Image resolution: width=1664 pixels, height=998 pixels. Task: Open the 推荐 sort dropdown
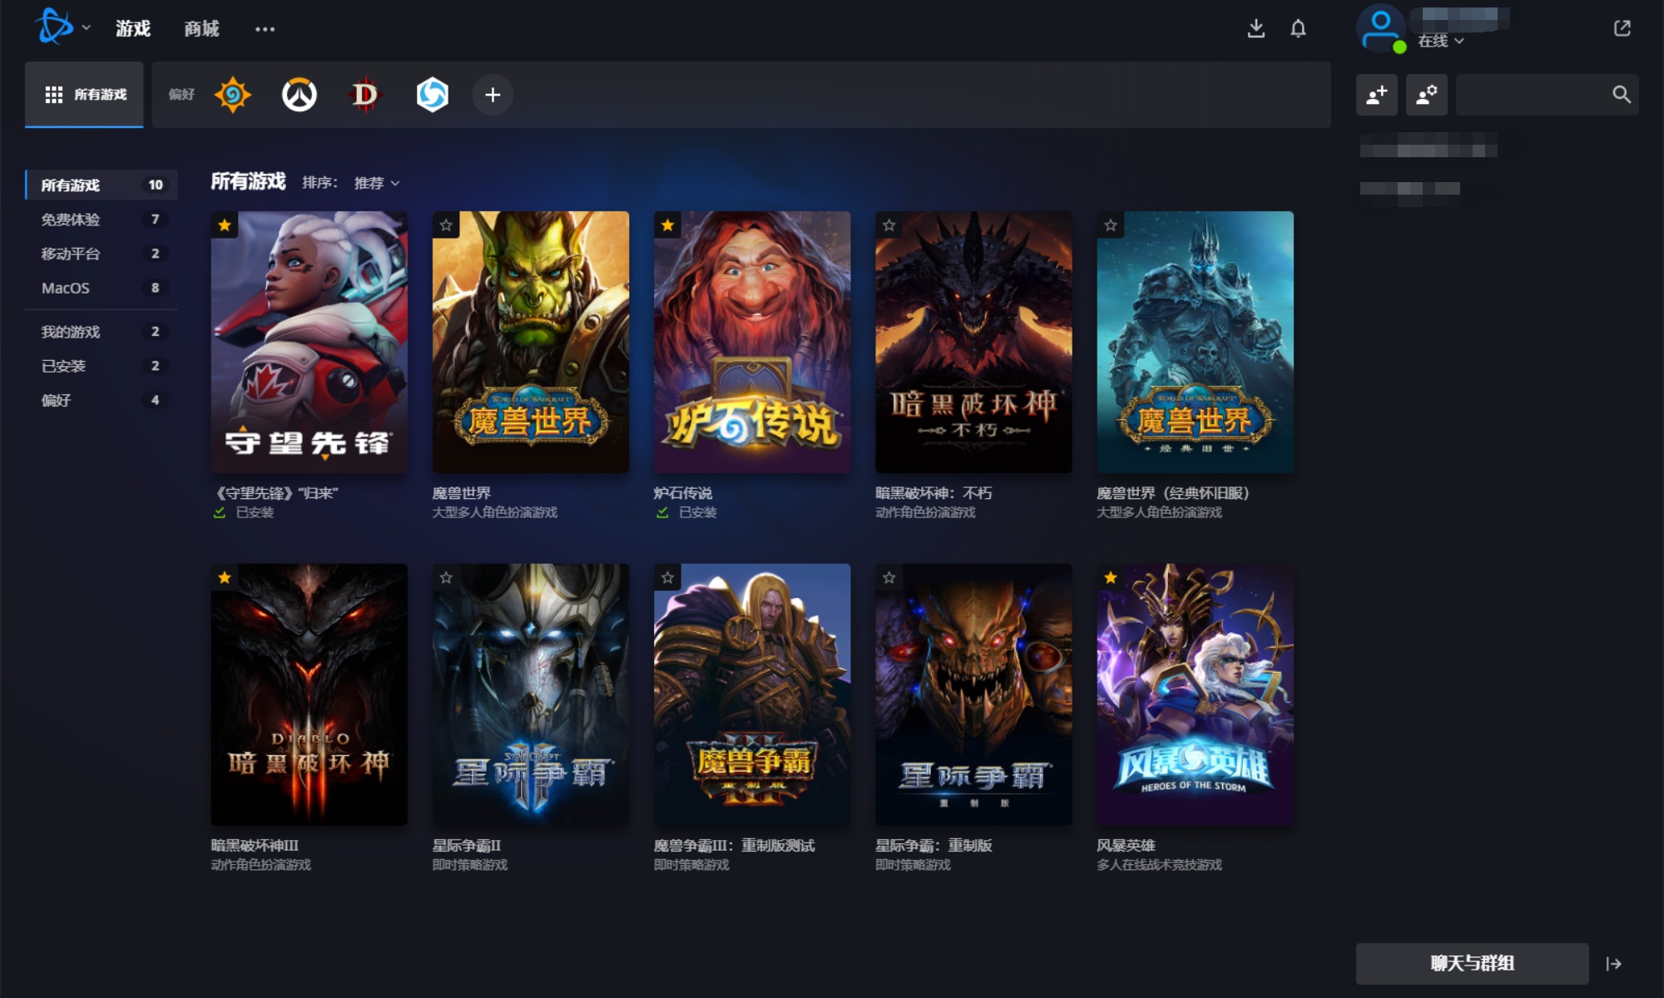click(377, 183)
